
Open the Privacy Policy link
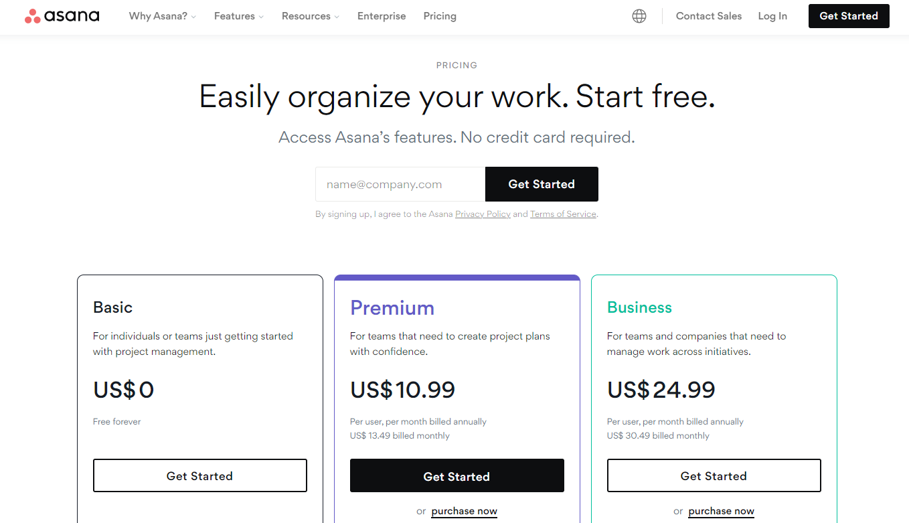point(483,214)
